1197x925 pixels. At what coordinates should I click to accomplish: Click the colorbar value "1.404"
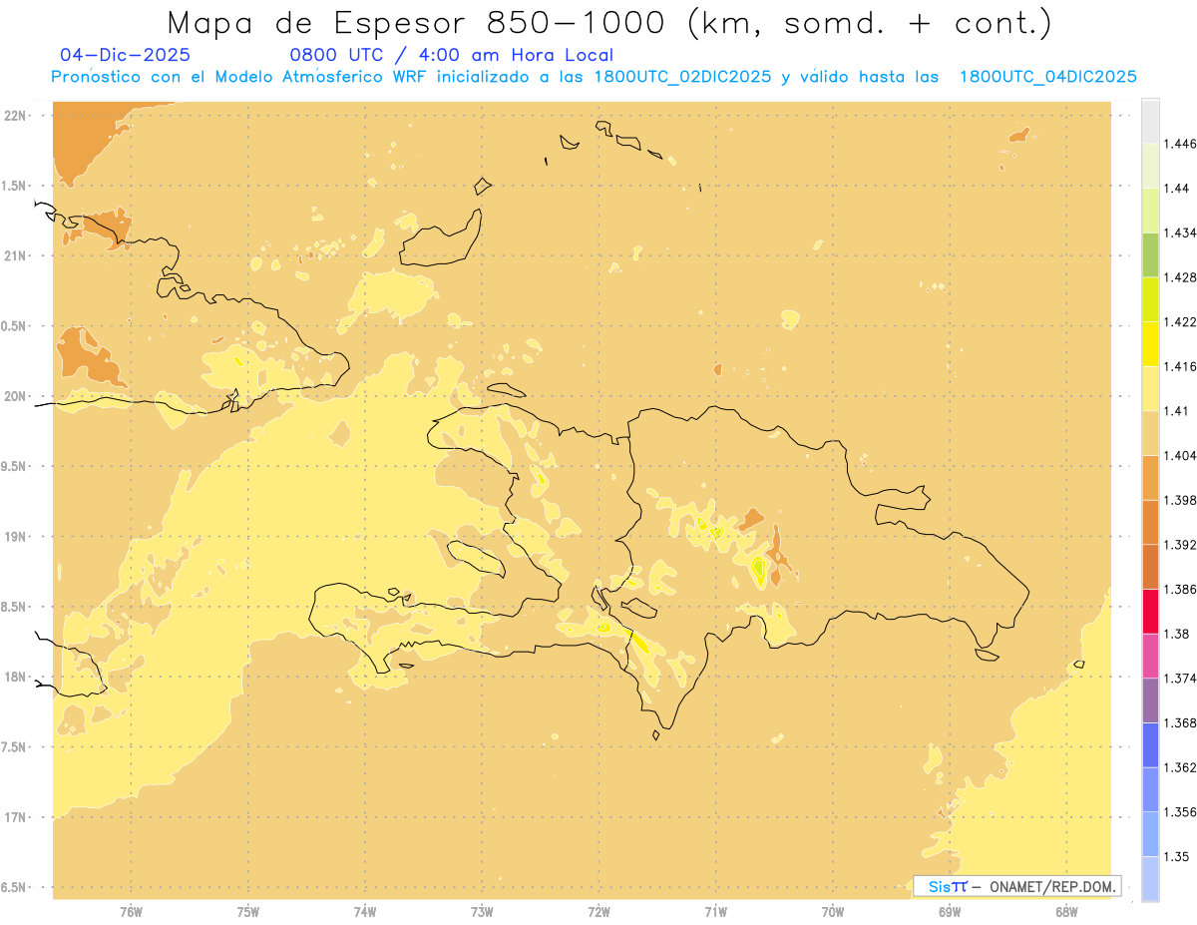[1182, 455]
